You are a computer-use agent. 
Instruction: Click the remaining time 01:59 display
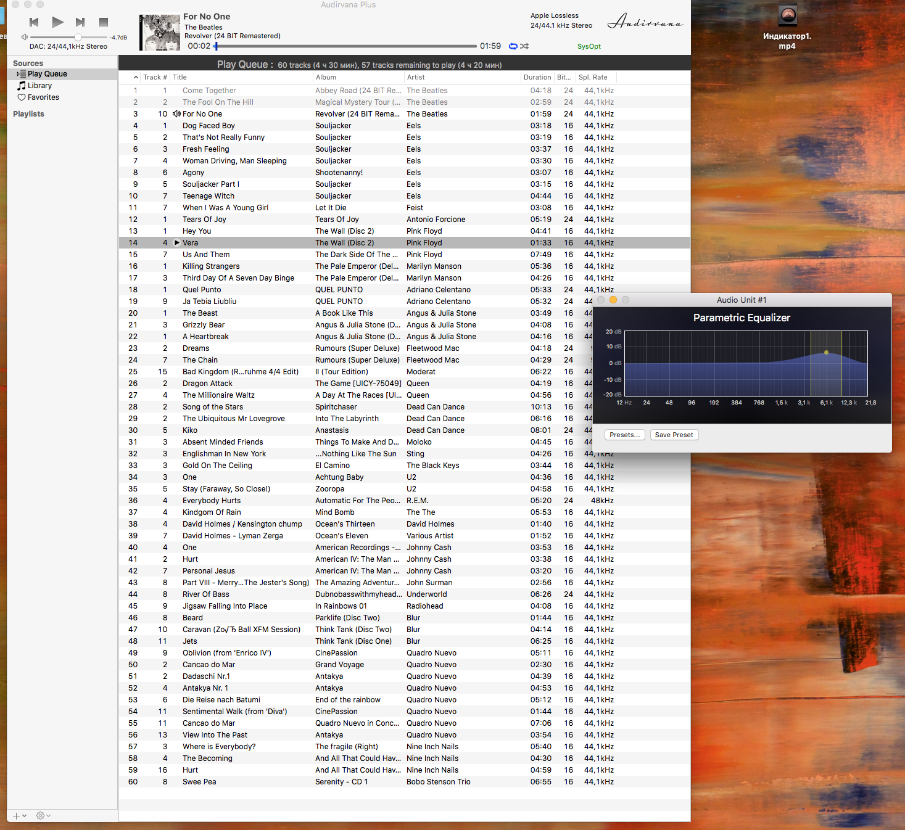[490, 46]
